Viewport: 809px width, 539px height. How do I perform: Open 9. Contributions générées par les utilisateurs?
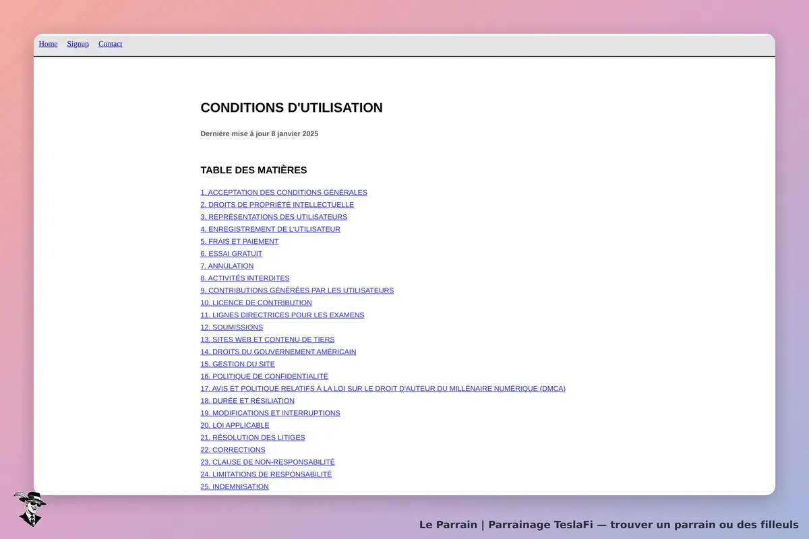(x=297, y=290)
